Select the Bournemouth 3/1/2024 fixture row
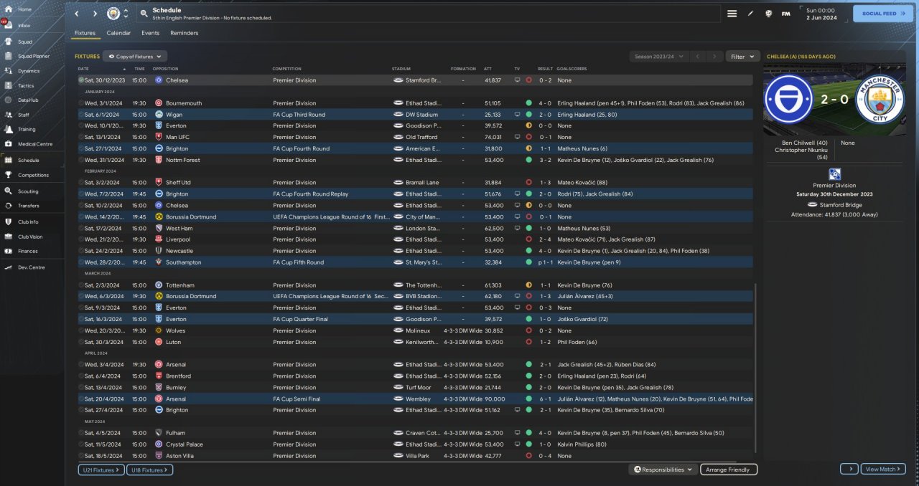This screenshot has width=919, height=486. pyautogui.click(x=415, y=103)
